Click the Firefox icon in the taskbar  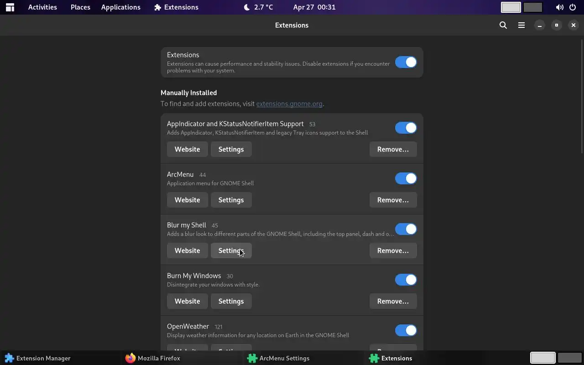[130, 358]
